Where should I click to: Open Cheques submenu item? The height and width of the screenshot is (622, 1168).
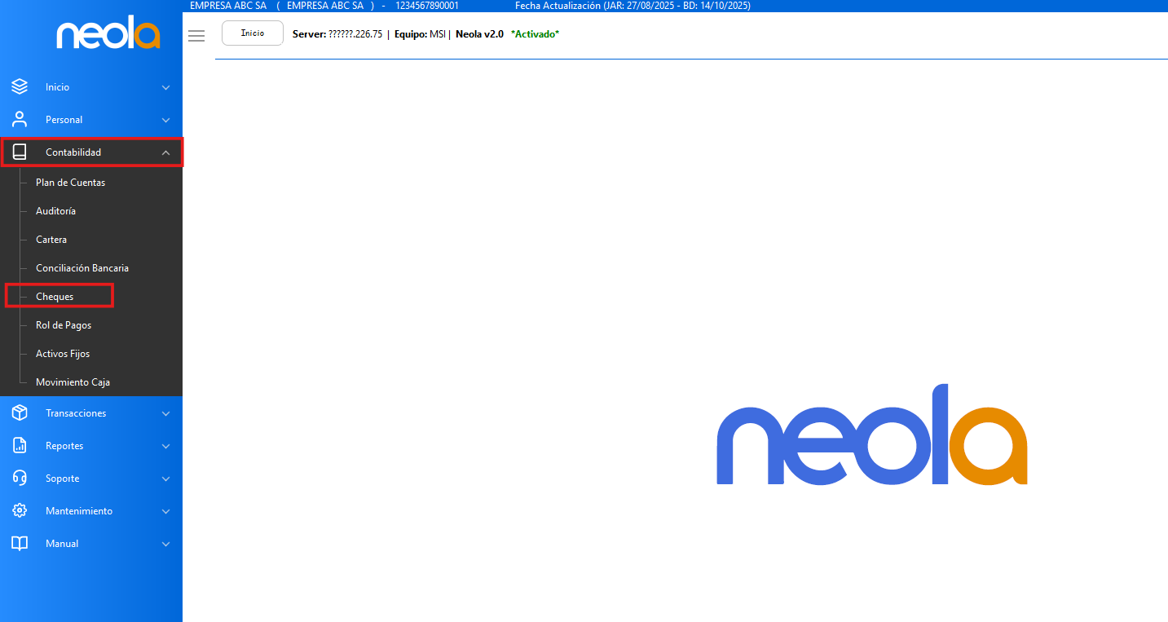[55, 297]
